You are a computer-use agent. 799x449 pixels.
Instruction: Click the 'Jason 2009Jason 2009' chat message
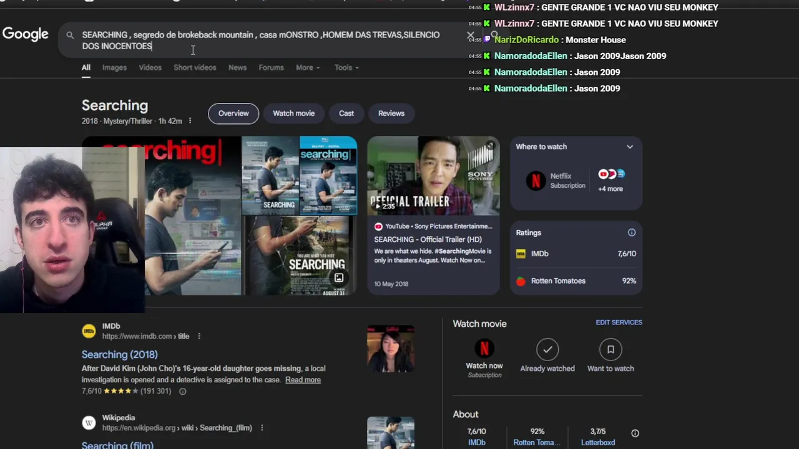[x=620, y=56]
